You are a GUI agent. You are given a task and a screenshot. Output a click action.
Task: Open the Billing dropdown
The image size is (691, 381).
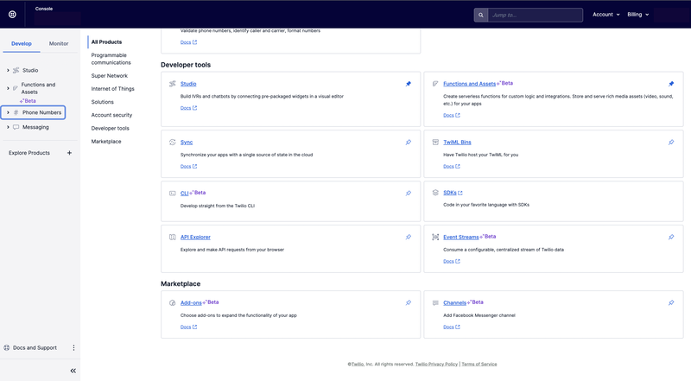pos(637,15)
